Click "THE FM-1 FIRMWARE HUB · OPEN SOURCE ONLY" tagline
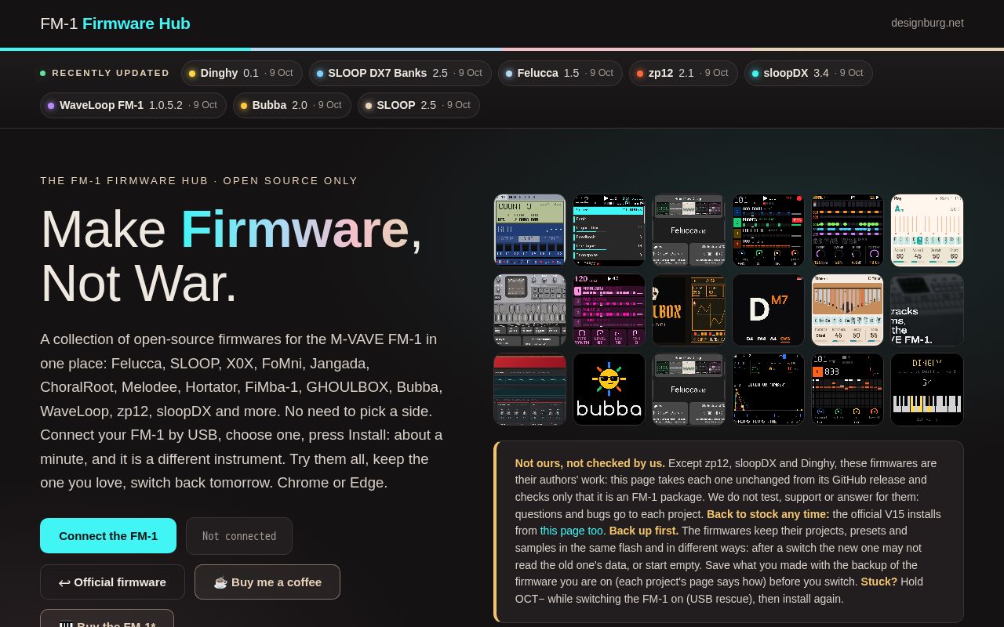 point(199,181)
